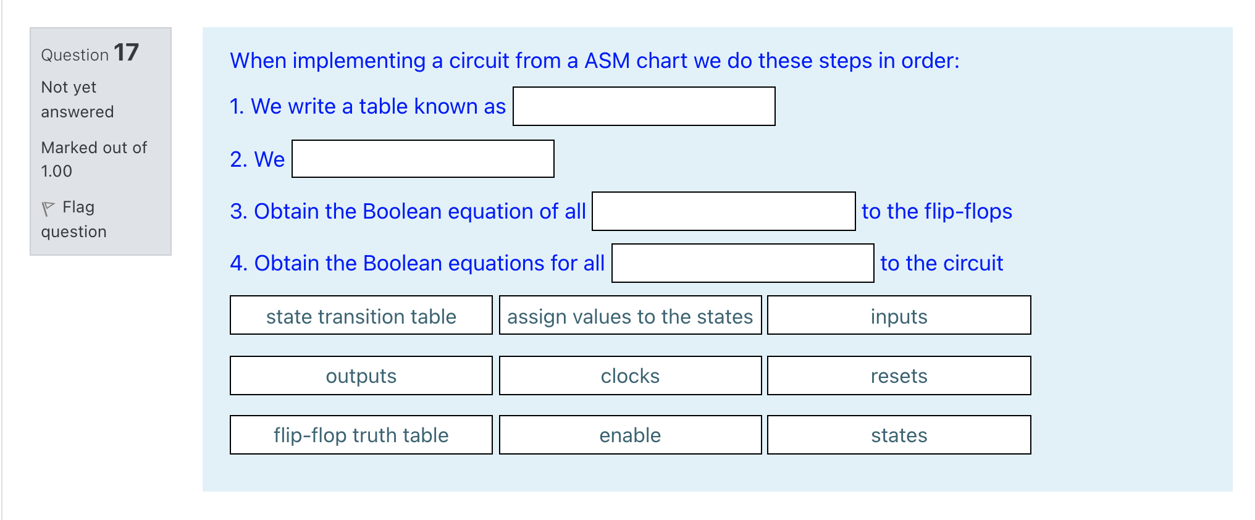Click the 'state transition table' answer option
The image size is (1255, 520).
point(361,316)
